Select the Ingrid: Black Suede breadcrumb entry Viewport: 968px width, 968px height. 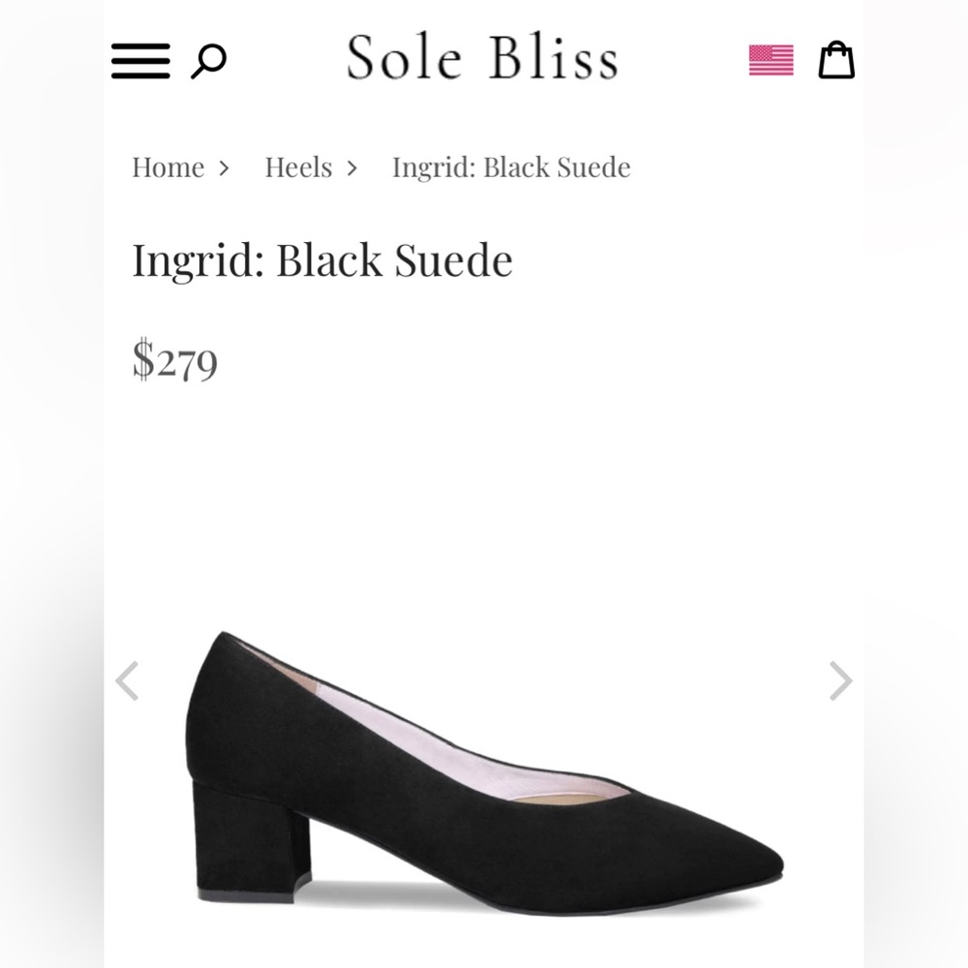pos(509,167)
